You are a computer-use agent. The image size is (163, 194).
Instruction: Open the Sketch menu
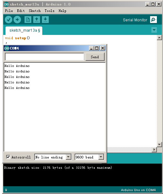point(35,11)
